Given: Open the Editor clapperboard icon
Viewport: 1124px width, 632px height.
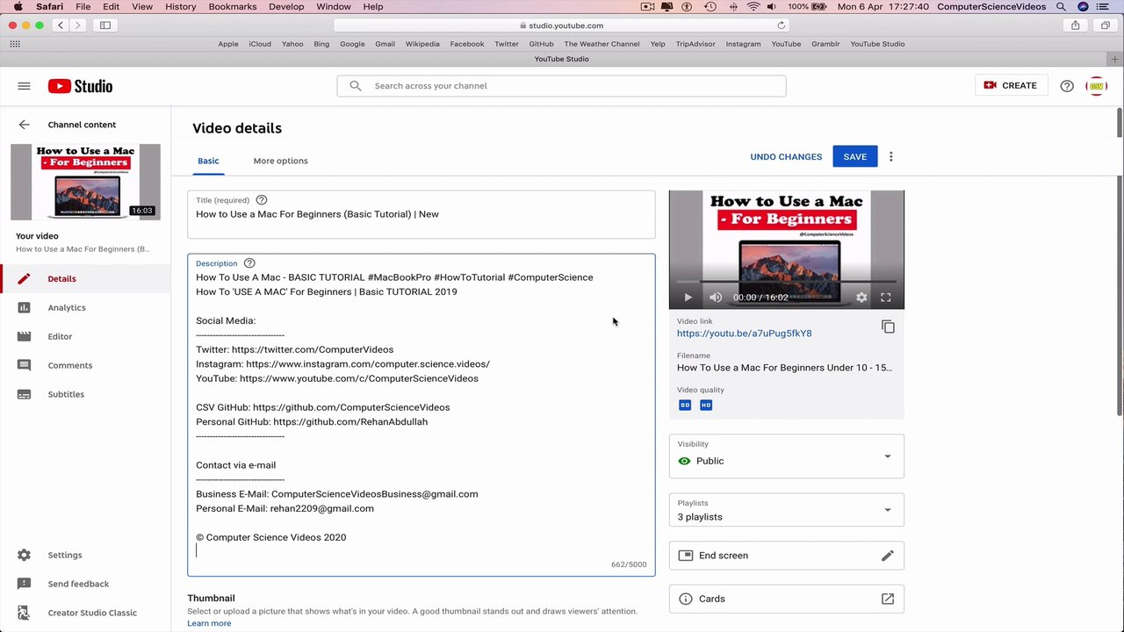Looking at the screenshot, I should 24,337.
